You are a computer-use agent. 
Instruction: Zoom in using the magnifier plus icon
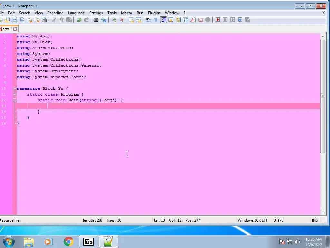click(114, 20)
